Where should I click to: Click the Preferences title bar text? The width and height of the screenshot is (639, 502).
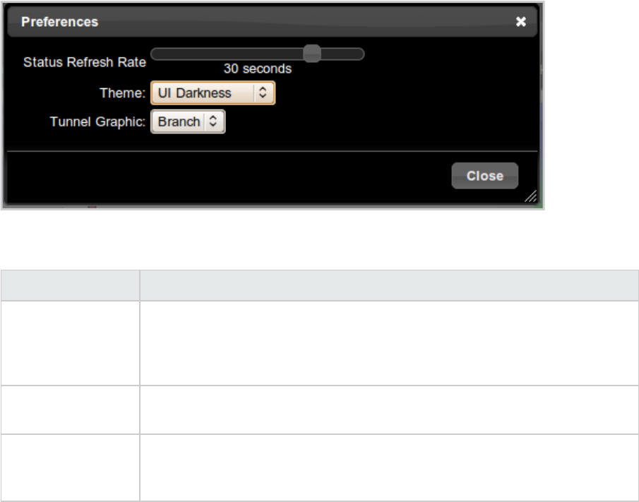click(x=59, y=22)
